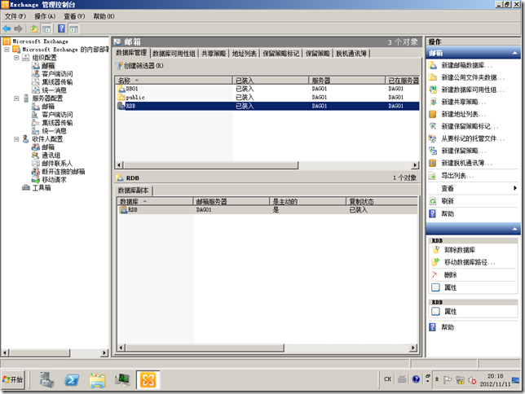The width and height of the screenshot is (525, 394).
Task: Open the 文件 menu
Action: 15,16
